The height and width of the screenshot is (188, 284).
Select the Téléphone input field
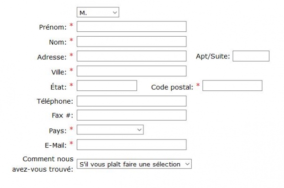[x=132, y=101]
